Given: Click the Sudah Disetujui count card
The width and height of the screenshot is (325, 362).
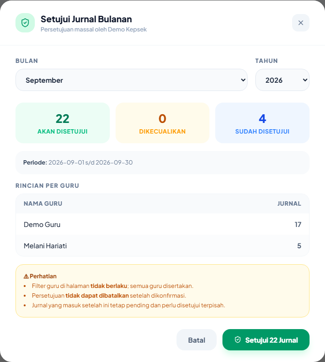Looking at the screenshot, I should (x=262, y=123).
